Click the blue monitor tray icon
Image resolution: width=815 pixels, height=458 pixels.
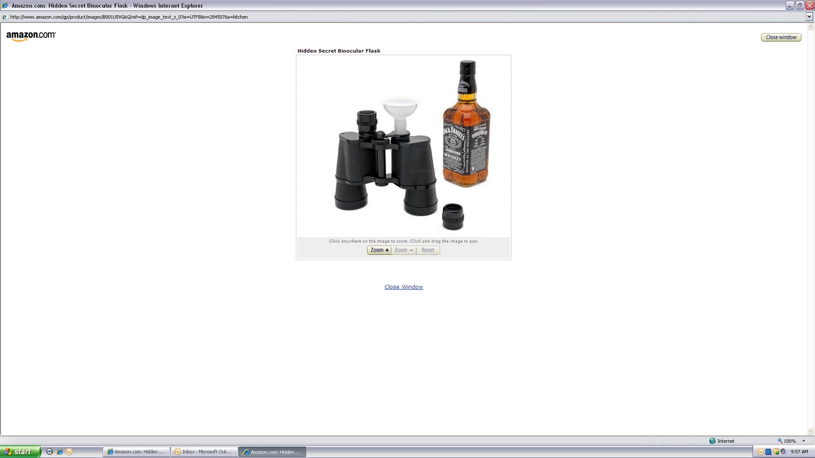point(769,451)
